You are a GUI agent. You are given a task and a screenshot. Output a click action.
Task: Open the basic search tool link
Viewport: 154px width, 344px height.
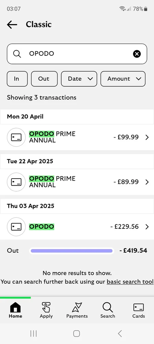[130, 282]
